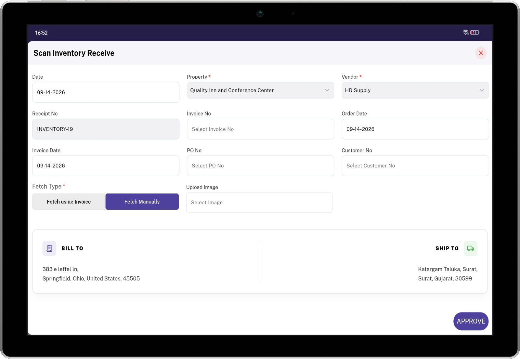Click the Receipt No field INVENTORY-19
This screenshot has width=520, height=359.
(106, 129)
